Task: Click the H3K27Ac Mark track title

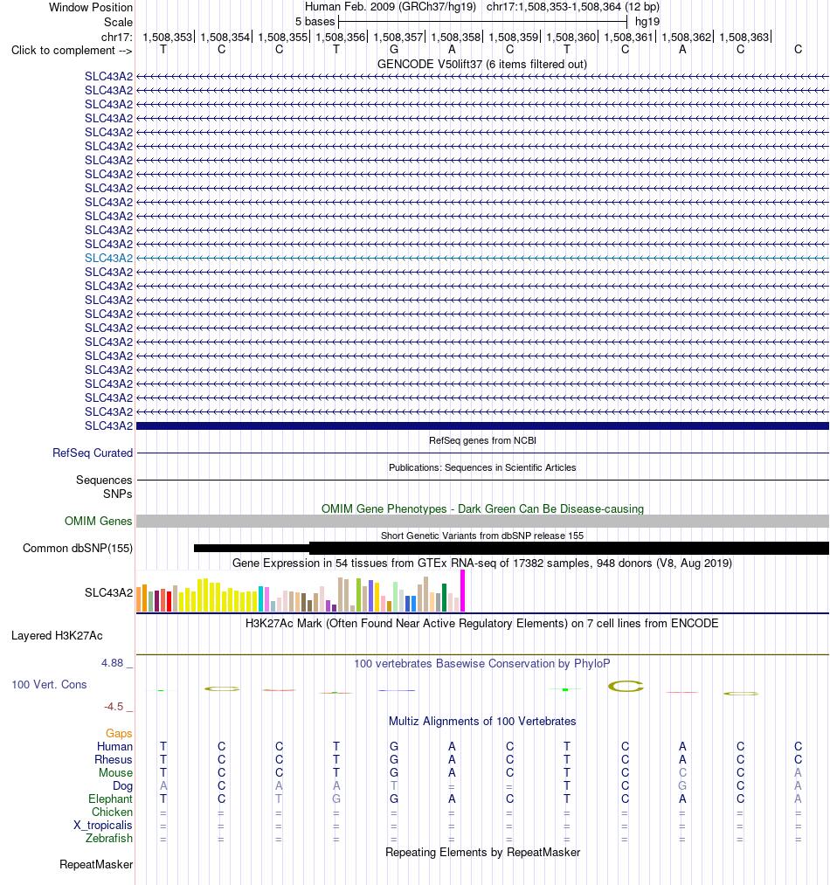Action: point(482,623)
